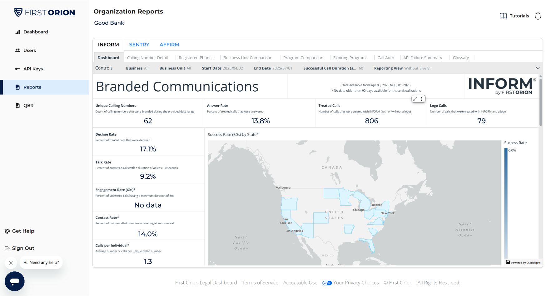Open the Users section via its icon
The height and width of the screenshot is (296, 546).
18,50
